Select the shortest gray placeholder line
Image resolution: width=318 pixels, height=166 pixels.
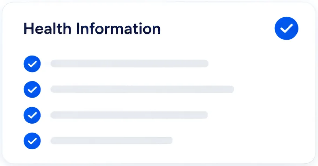click(111, 140)
